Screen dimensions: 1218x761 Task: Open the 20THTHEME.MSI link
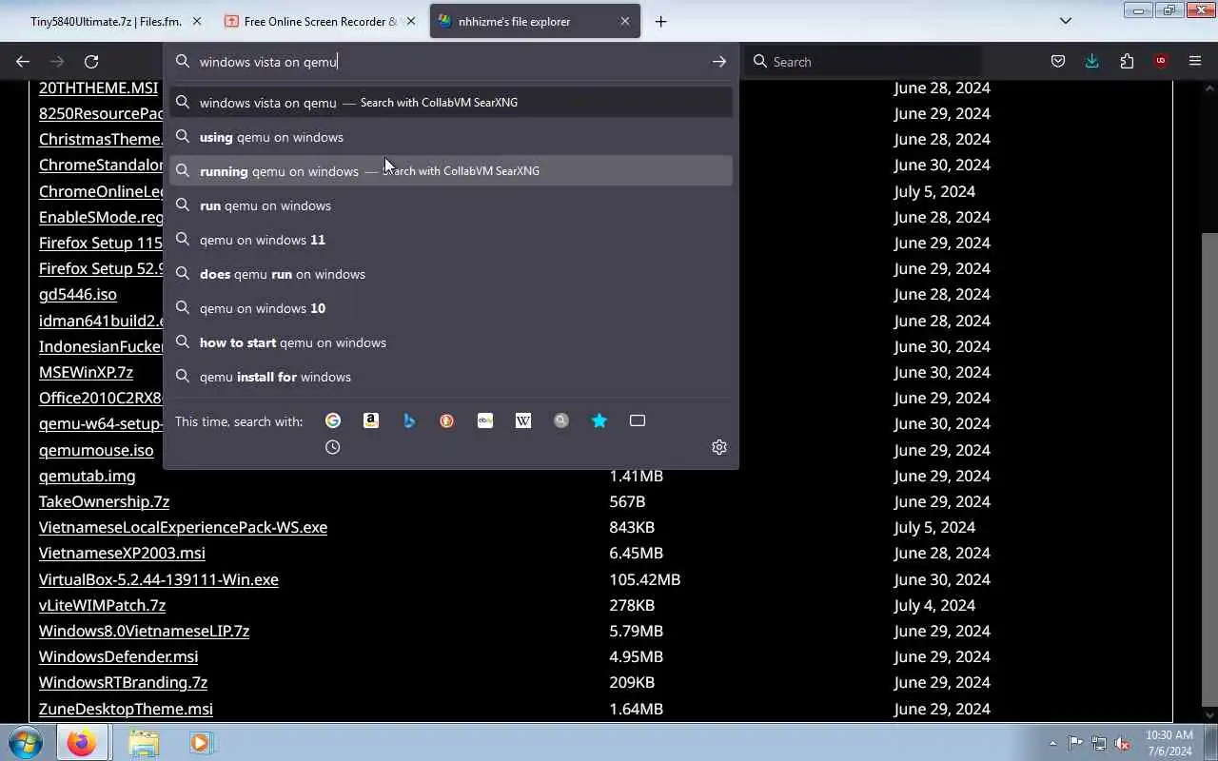pyautogui.click(x=98, y=88)
